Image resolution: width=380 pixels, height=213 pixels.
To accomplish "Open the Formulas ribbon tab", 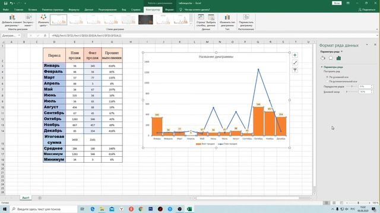I will (x=74, y=9).
